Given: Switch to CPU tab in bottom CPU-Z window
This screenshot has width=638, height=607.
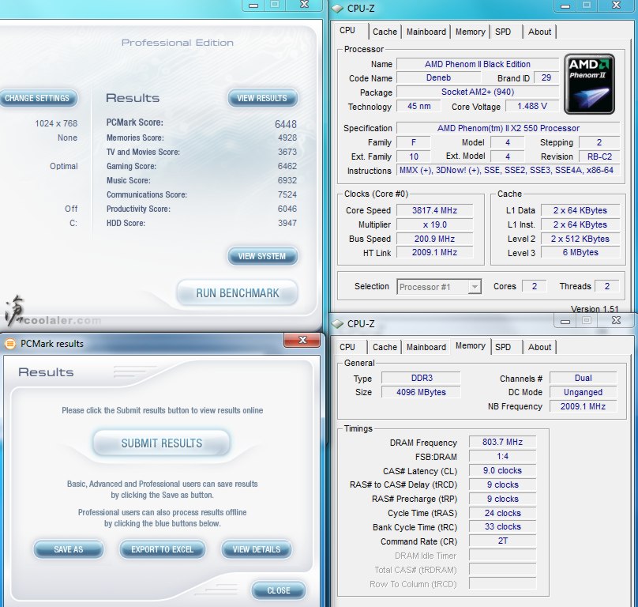Looking at the screenshot, I should click(x=347, y=347).
